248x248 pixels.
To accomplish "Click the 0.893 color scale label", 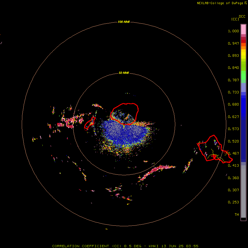I will click(233, 55).
